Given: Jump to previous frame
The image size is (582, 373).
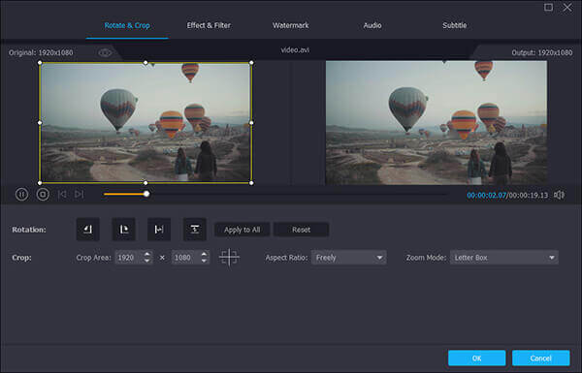Looking at the screenshot, I should click(62, 195).
